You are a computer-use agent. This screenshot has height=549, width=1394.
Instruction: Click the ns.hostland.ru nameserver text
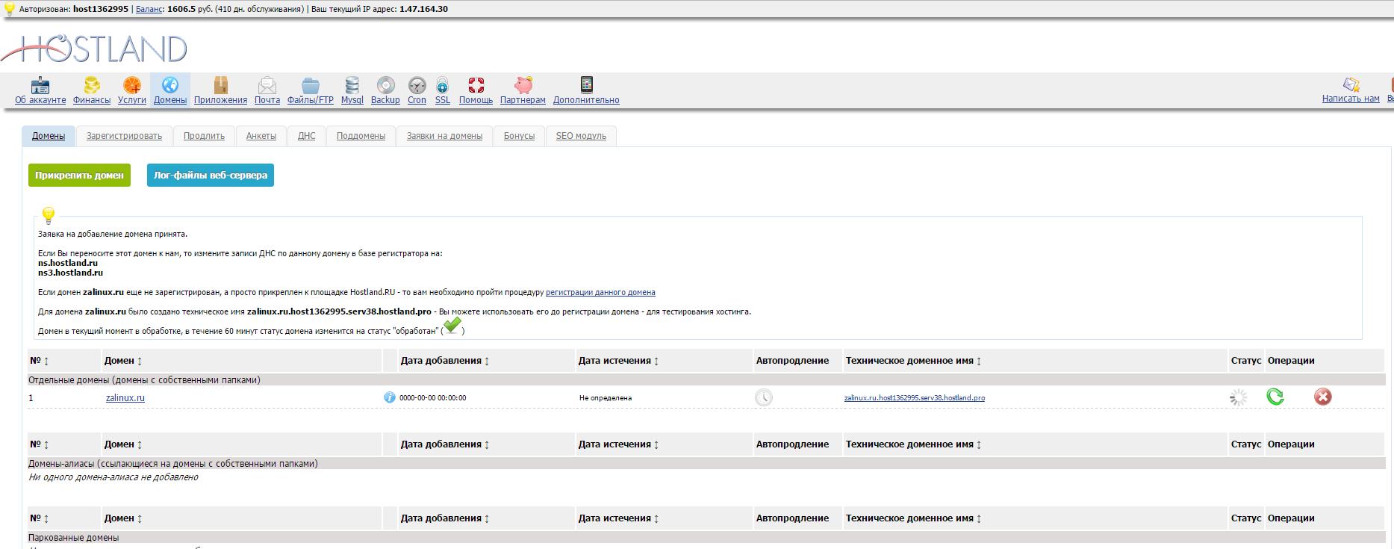point(68,263)
